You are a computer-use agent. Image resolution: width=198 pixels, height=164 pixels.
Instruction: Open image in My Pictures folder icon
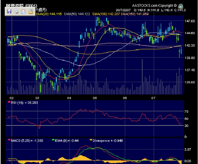31,12
